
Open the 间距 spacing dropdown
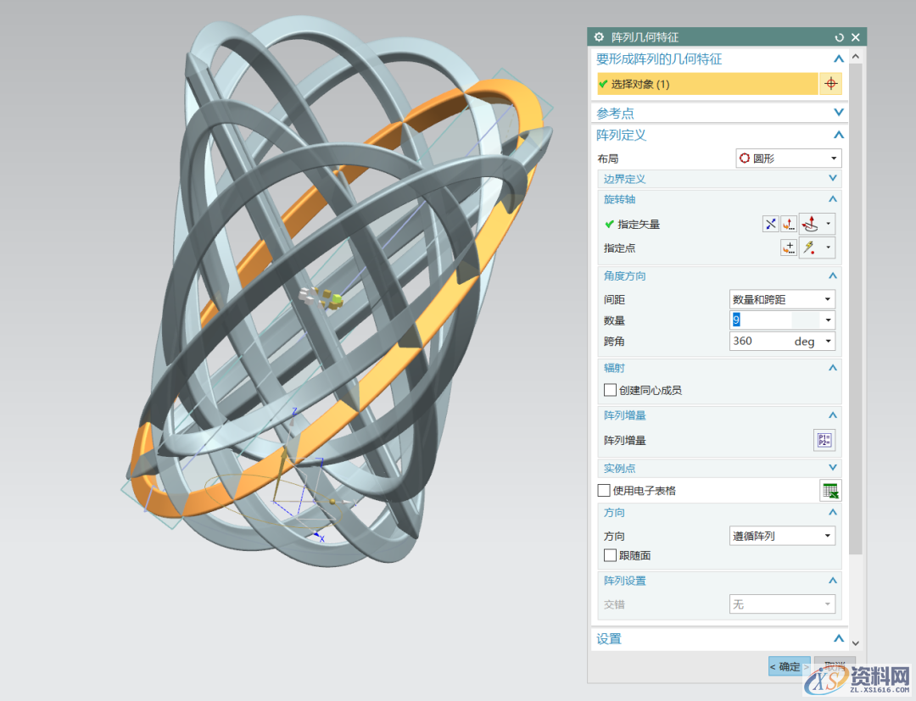(x=782, y=299)
